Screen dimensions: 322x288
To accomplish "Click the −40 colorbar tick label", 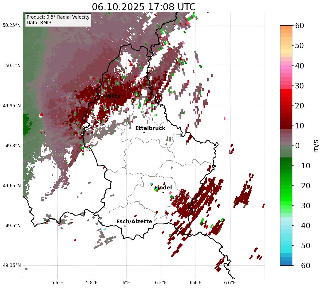I will (x=303, y=226).
